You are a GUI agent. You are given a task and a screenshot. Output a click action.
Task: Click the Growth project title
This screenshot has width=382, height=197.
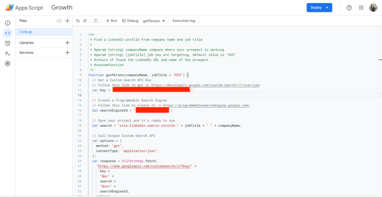point(62,7)
